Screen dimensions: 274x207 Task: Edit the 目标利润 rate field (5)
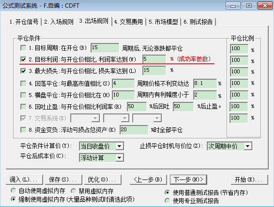pos(154,59)
